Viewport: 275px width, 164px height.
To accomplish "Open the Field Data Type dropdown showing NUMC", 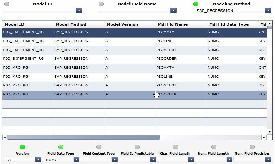I will tap(76, 160).
